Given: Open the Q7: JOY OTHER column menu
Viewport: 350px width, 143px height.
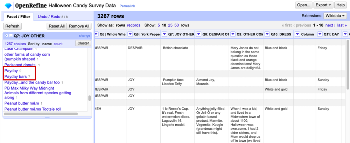Looking at the screenshot, I should coord(164,34).
